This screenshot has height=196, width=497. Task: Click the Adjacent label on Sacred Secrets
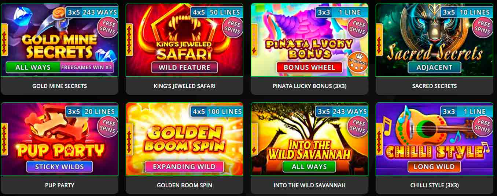[434, 68]
